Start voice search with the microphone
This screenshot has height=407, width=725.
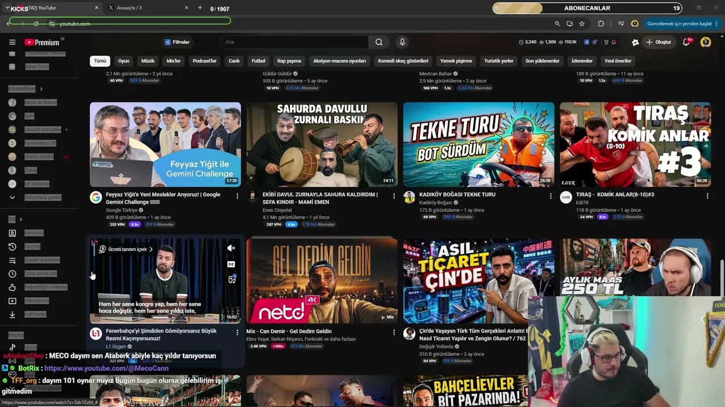pyautogui.click(x=402, y=42)
